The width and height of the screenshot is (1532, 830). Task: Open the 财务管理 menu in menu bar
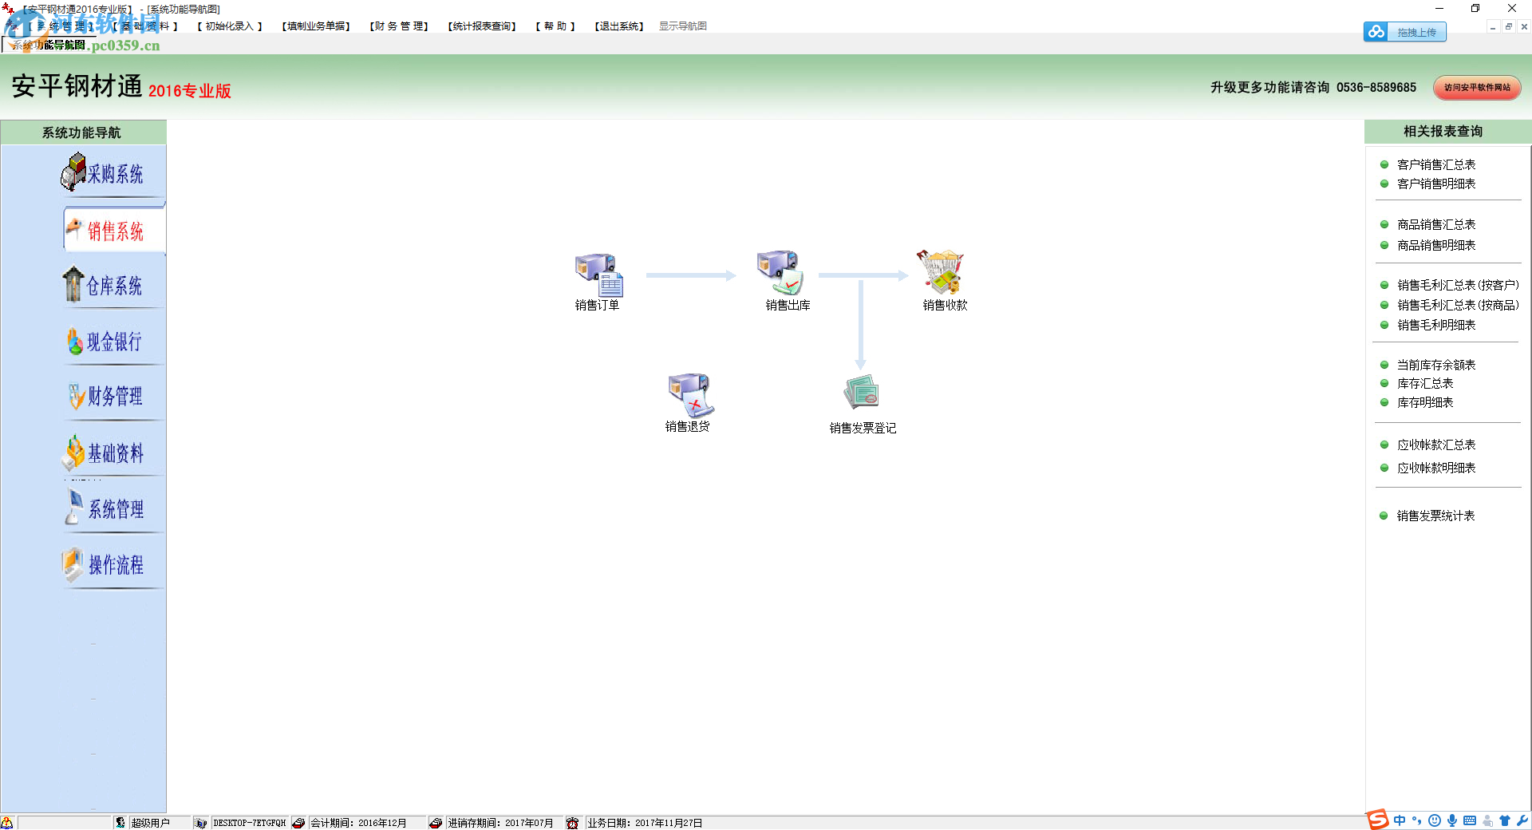(x=400, y=26)
